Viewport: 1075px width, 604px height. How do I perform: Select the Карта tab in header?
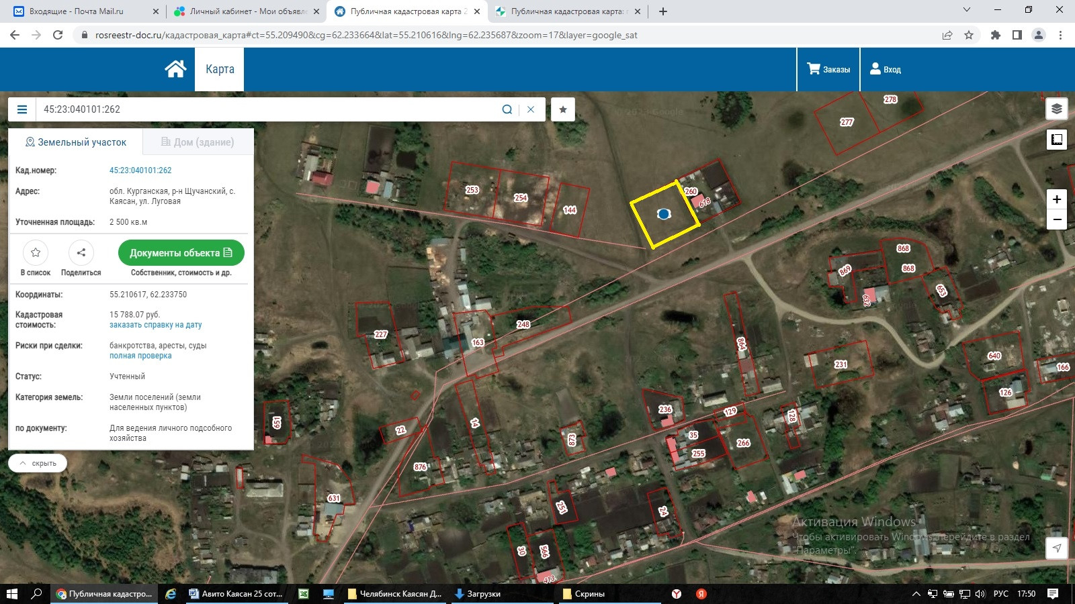220,69
